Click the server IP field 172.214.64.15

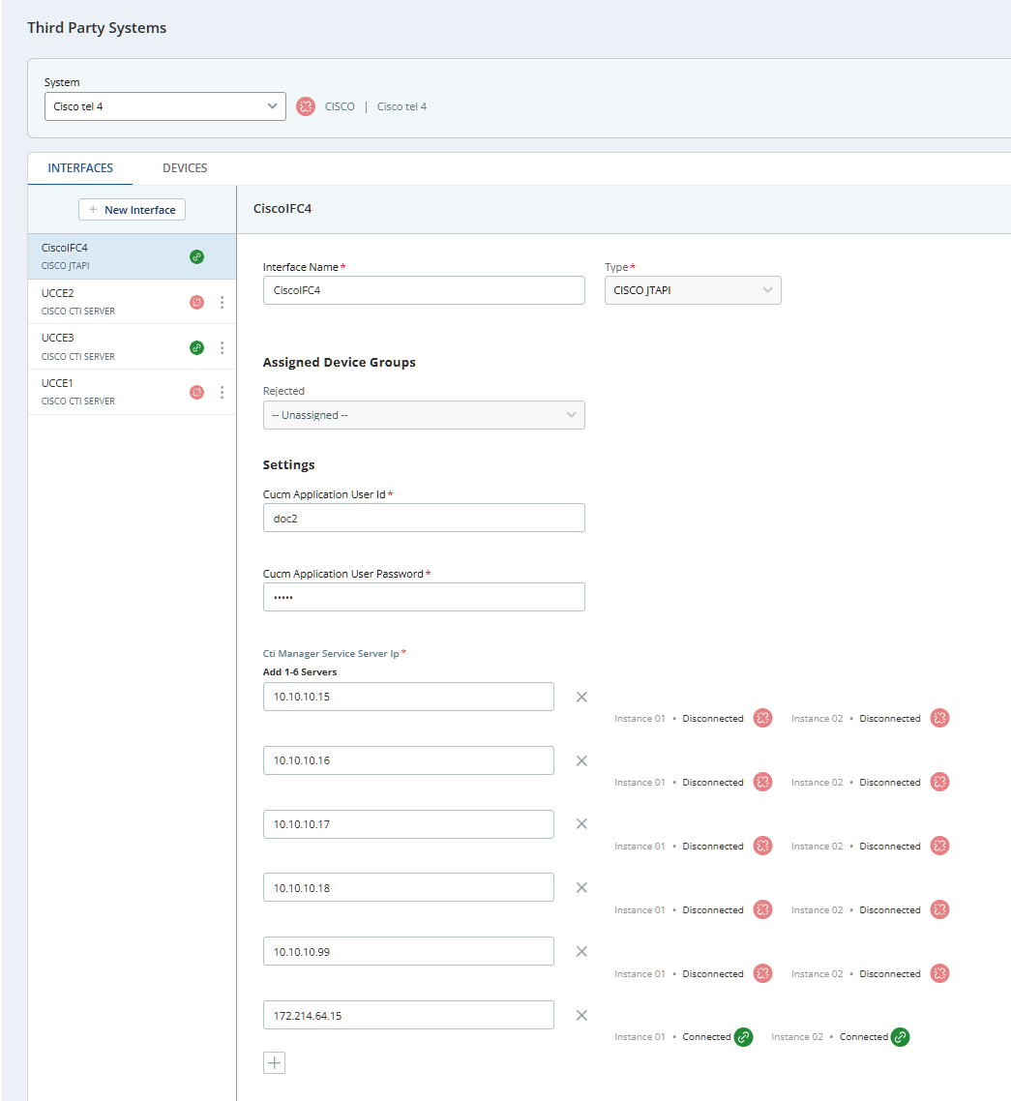(x=408, y=1015)
